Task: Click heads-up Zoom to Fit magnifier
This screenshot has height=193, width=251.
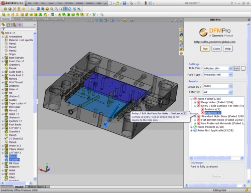Action: point(87,21)
